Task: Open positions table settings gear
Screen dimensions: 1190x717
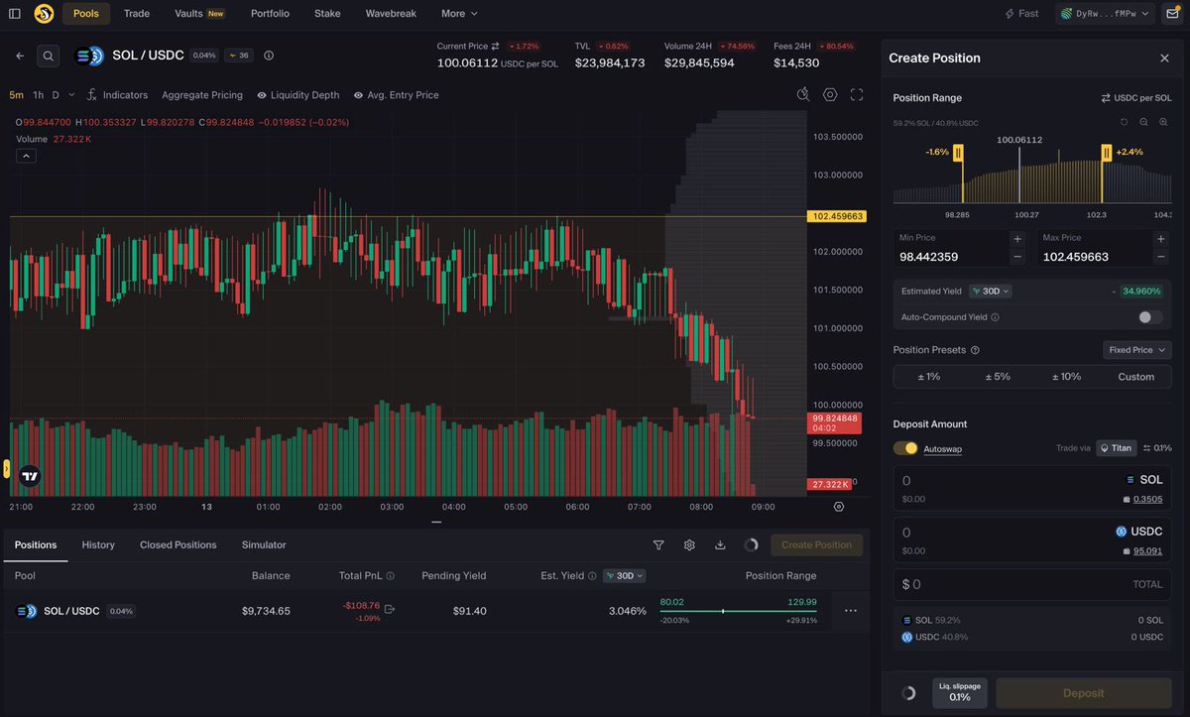Action: (689, 544)
